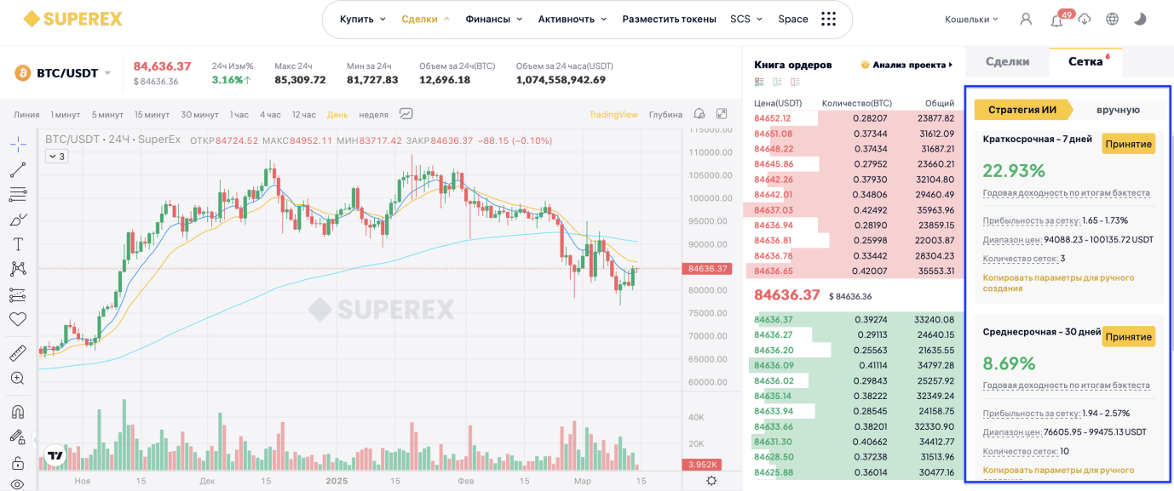Click Принятие for the 7-day strategy
1174x491 pixels.
point(1128,144)
